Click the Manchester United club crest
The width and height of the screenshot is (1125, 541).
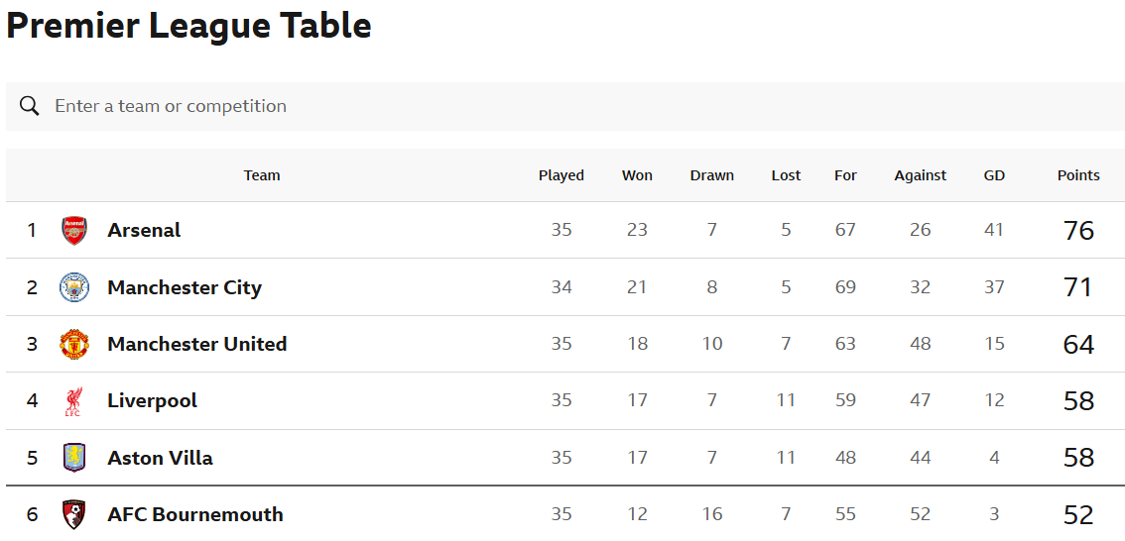(73, 344)
